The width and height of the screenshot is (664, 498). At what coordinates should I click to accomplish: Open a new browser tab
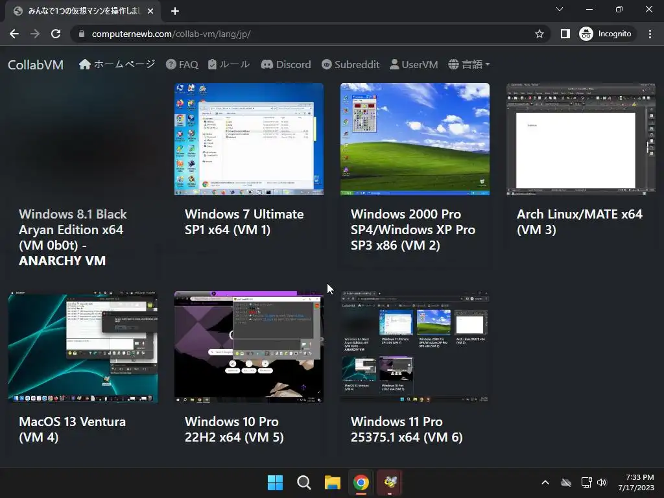pyautogui.click(x=175, y=11)
